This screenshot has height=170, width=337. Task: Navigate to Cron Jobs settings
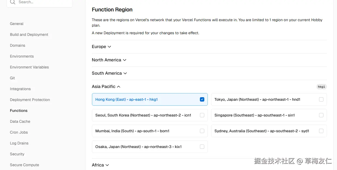coord(19,132)
